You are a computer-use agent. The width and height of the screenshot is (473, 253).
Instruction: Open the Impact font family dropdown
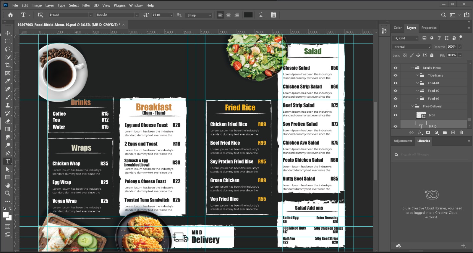tap(90, 15)
